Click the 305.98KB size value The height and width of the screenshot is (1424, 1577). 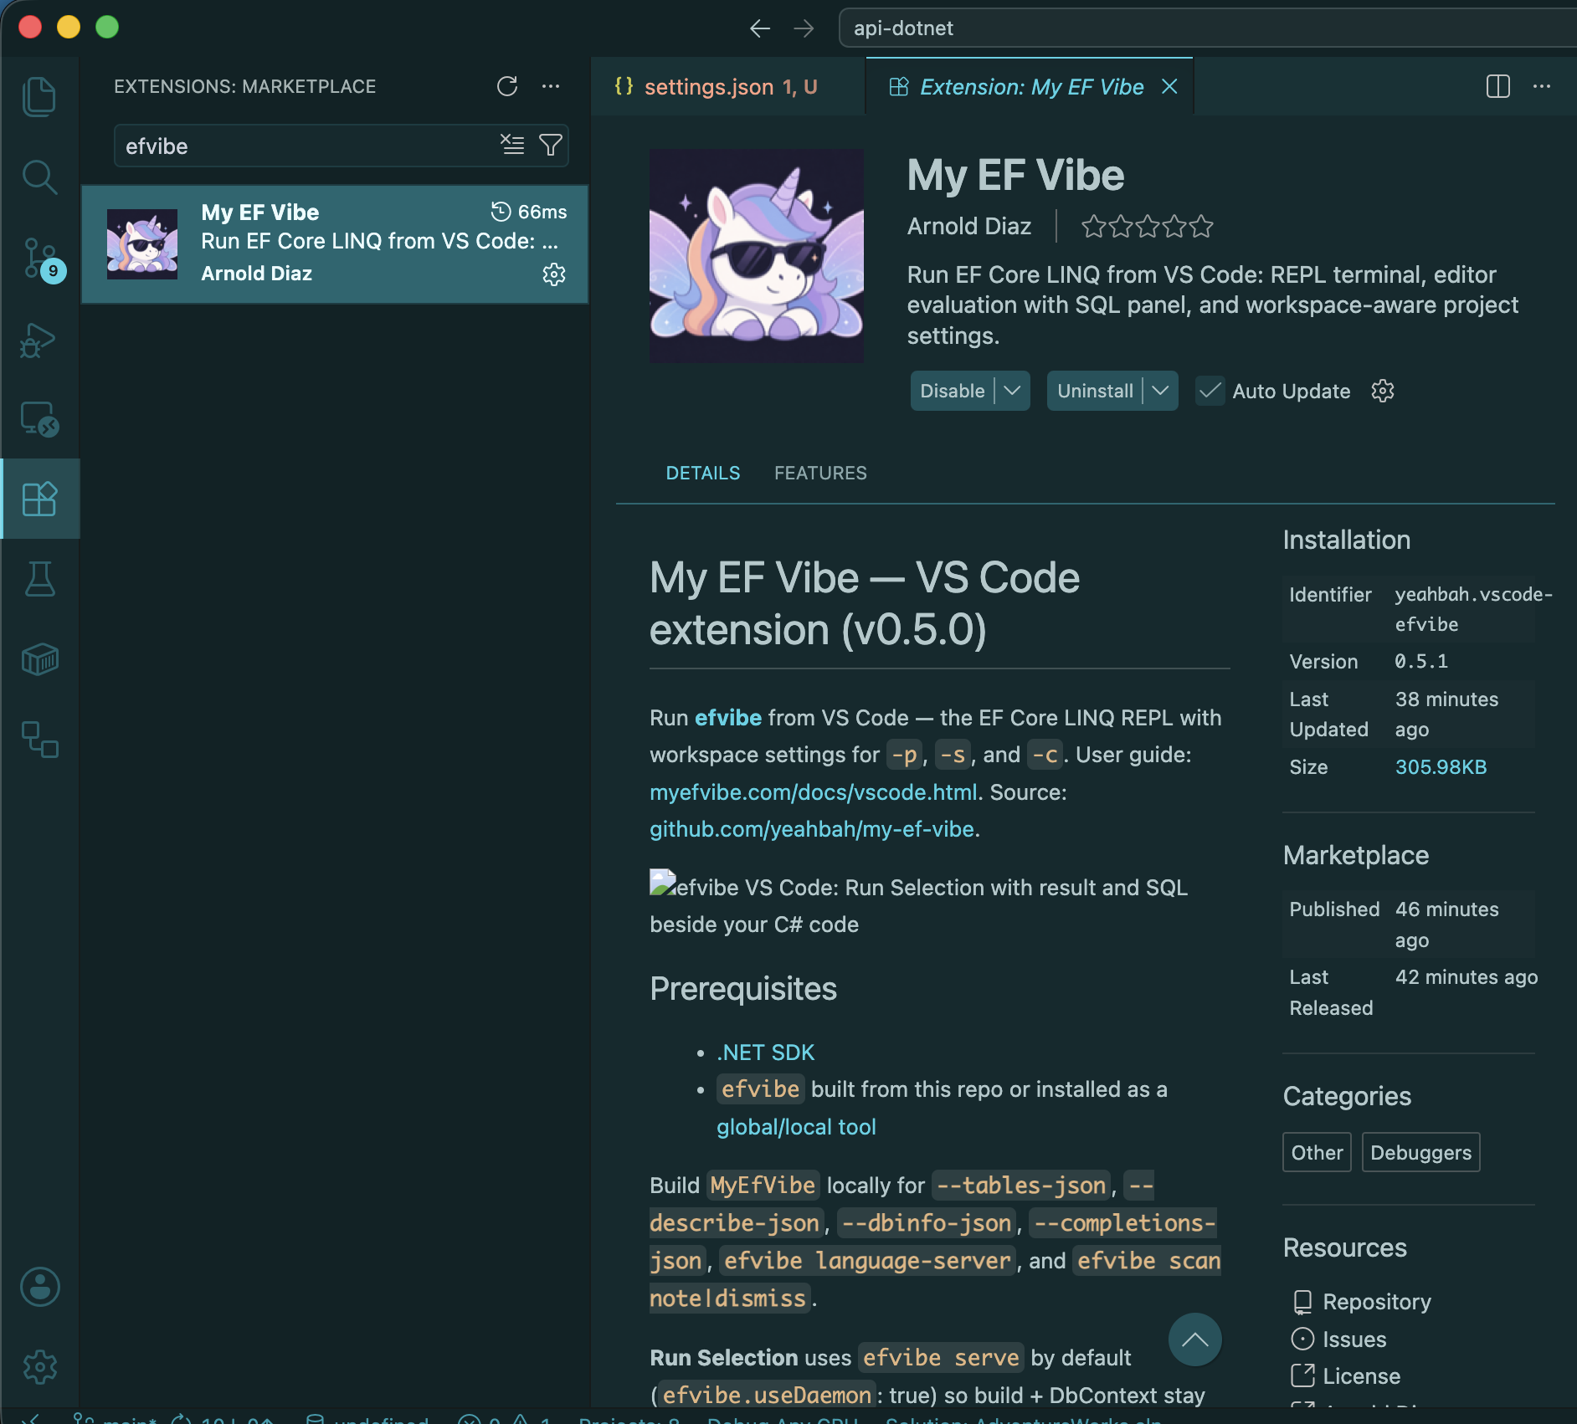click(1441, 767)
